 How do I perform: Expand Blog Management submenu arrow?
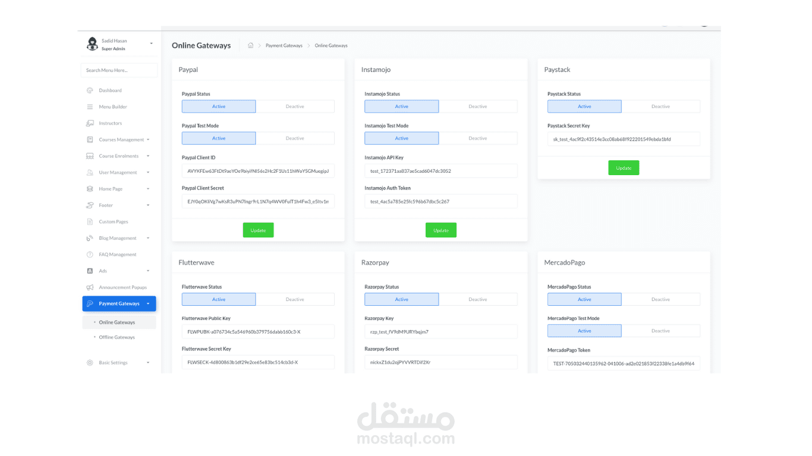(148, 238)
